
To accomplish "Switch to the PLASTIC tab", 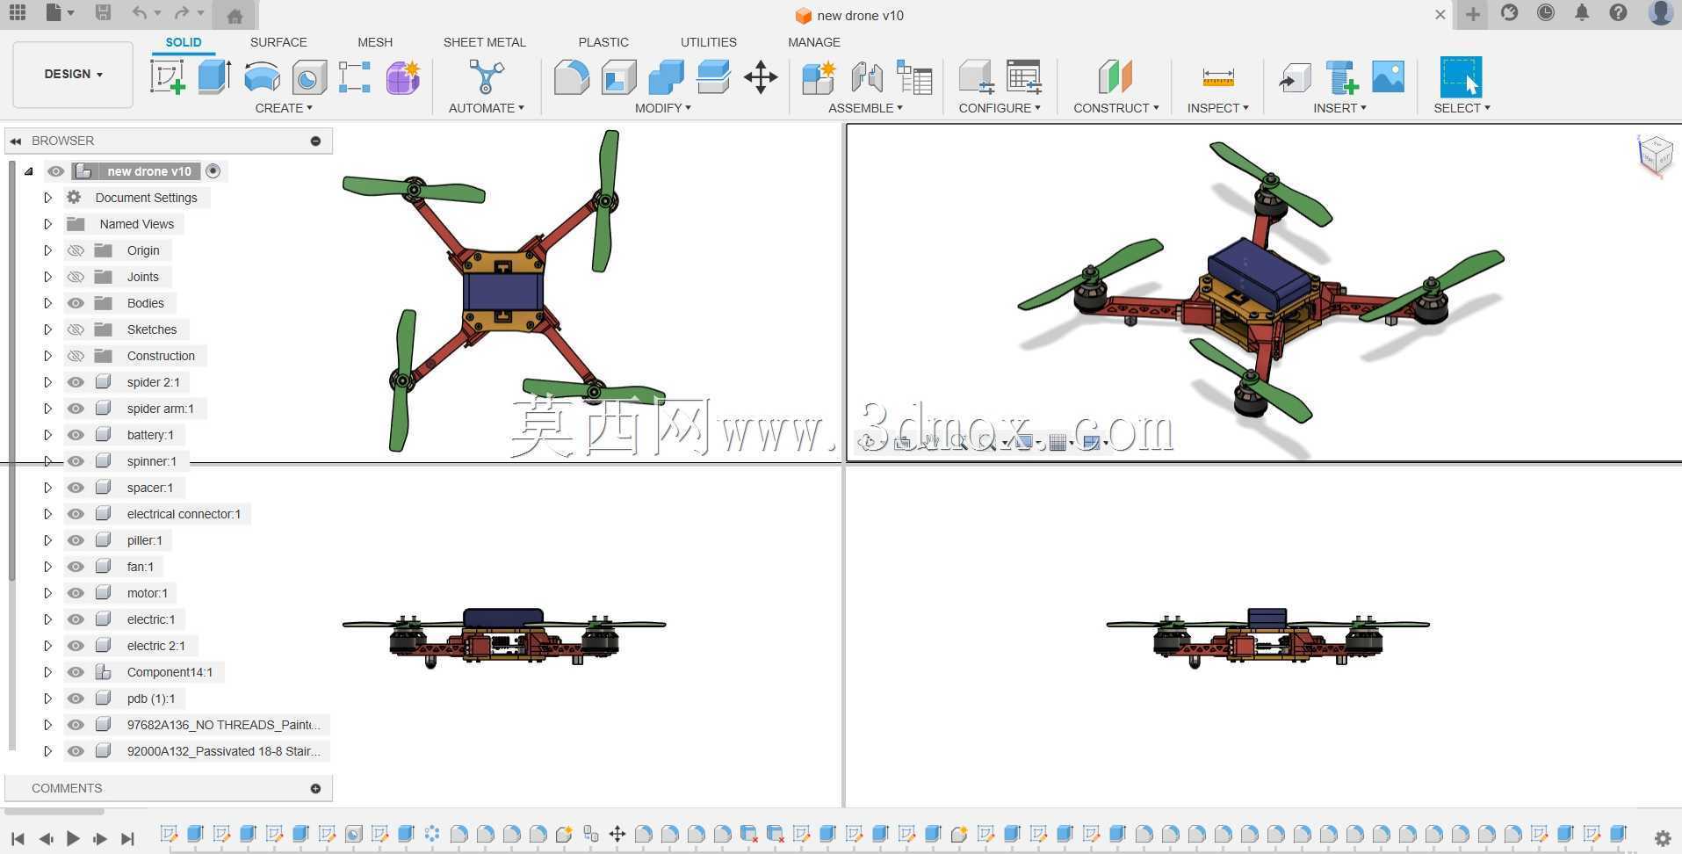I will click(x=603, y=42).
